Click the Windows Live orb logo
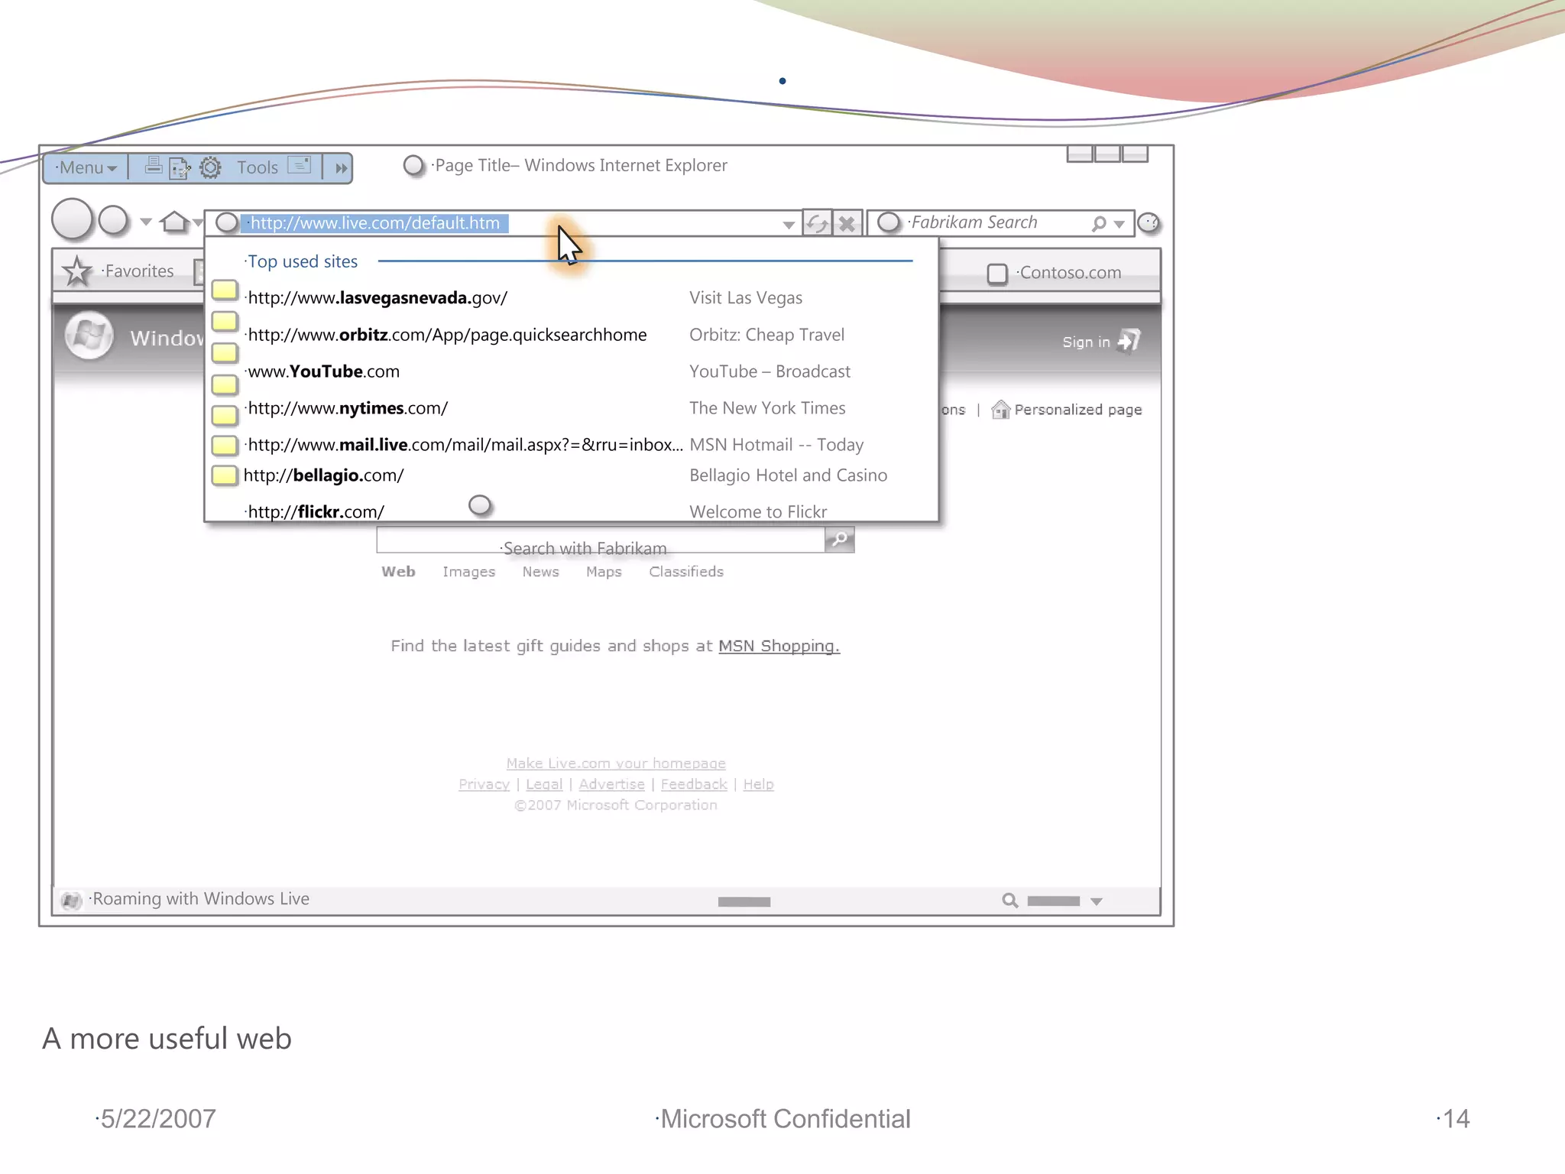The height and width of the screenshot is (1174, 1565). click(89, 336)
